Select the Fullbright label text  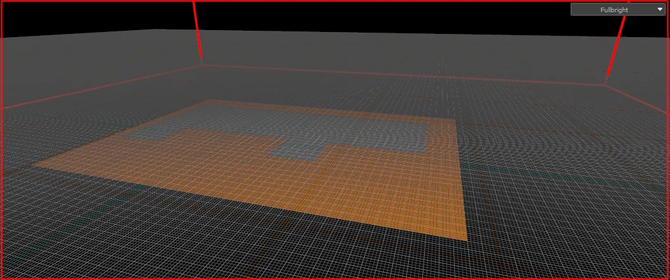pyautogui.click(x=614, y=10)
